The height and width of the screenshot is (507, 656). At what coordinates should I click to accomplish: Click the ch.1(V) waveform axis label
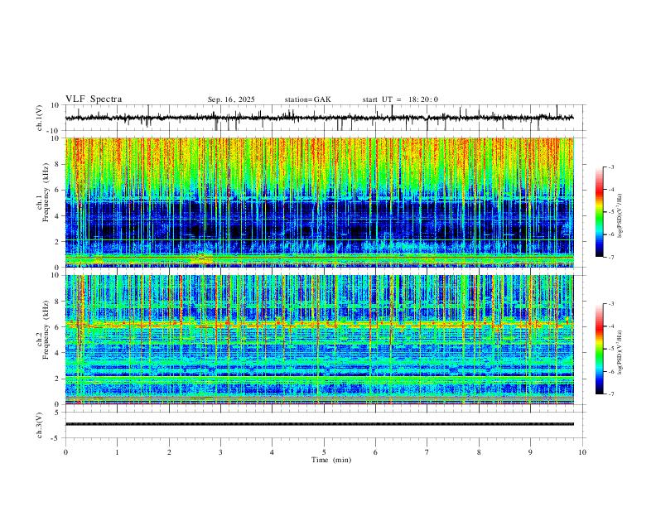[x=40, y=118]
